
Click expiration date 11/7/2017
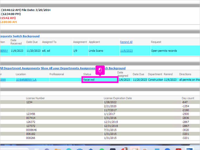coord(110,110)
